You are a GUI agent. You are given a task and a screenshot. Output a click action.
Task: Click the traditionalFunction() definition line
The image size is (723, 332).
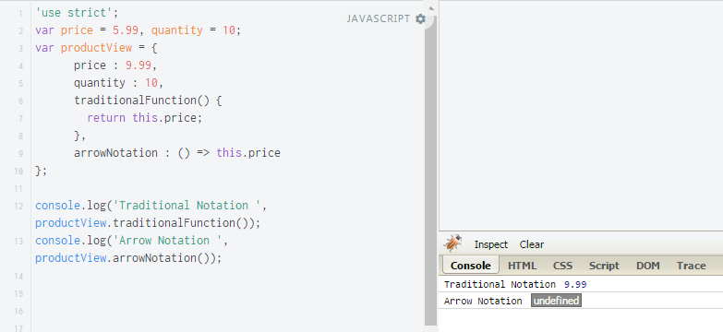coord(148,100)
